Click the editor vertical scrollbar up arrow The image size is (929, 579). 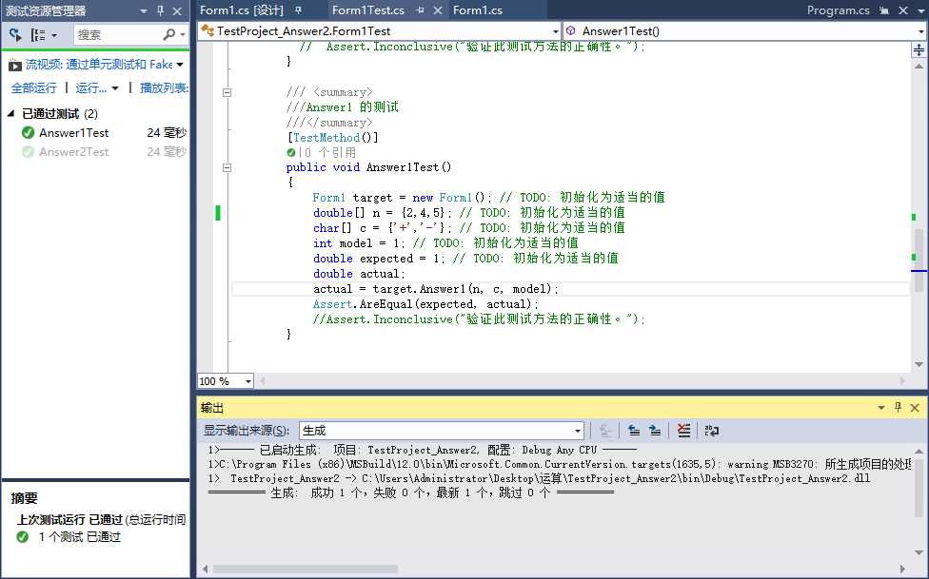919,67
